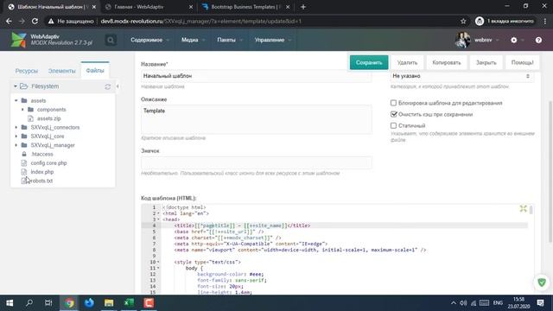Switch to the Файлы tab
Image resolution: width=553 pixels, height=311 pixels.
[x=95, y=71]
